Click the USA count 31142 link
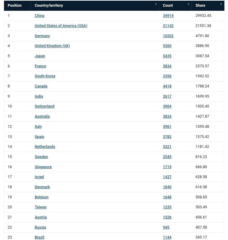The width and height of the screenshot is (228, 240). tap(168, 26)
